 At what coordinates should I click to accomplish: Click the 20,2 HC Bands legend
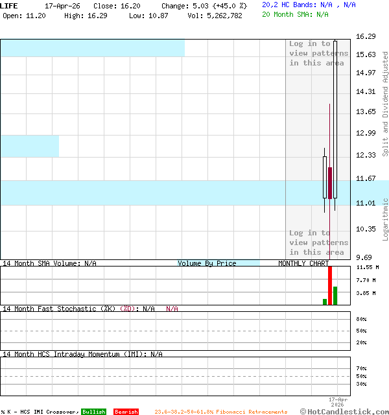point(309,5)
